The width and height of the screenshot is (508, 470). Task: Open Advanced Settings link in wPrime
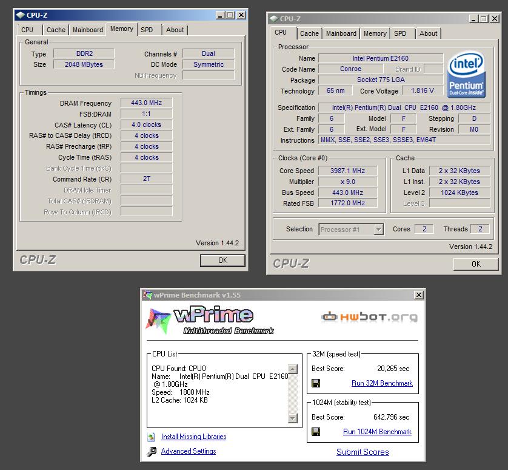[189, 451]
